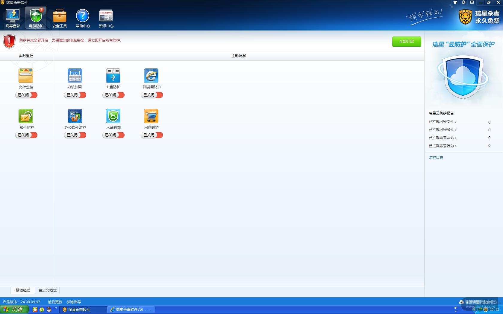Open the skin changer shirt icon

point(455,2)
